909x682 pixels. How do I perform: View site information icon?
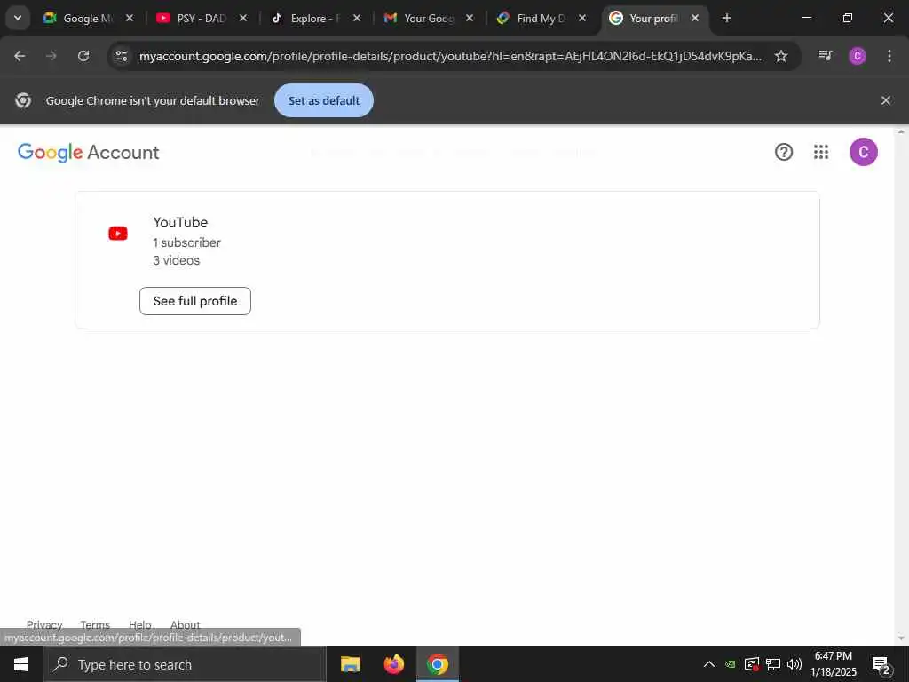pyautogui.click(x=121, y=56)
